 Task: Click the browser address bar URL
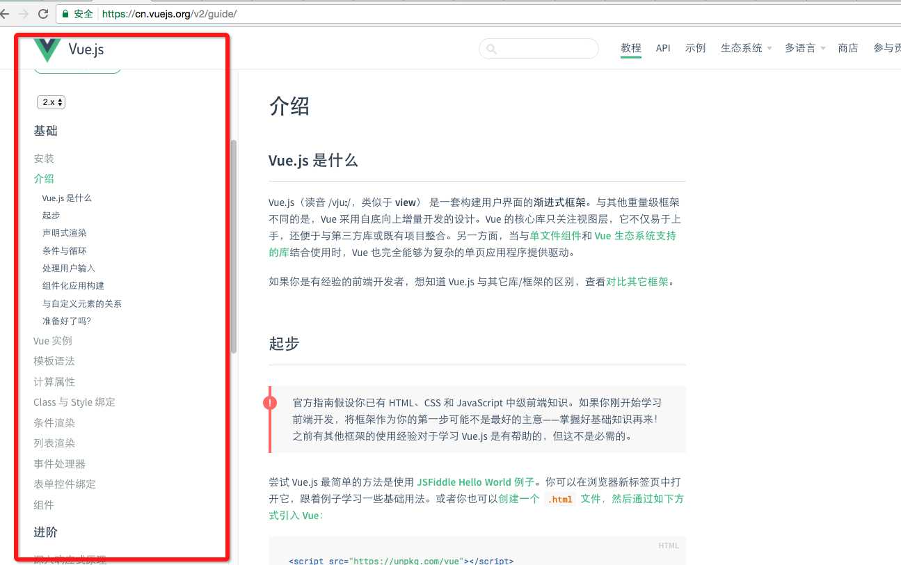(x=170, y=14)
